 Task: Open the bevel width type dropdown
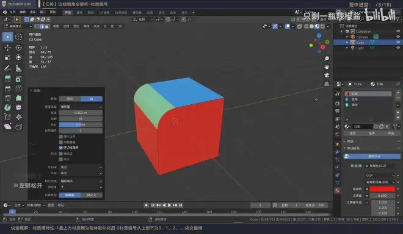81,107
